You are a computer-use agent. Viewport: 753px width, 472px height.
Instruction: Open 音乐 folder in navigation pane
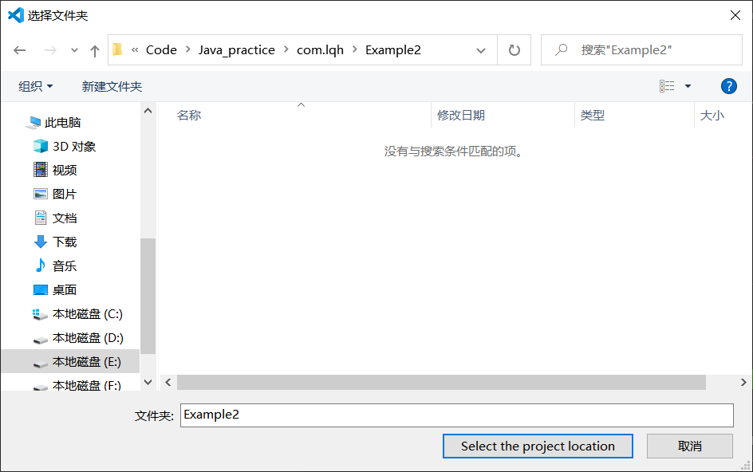[64, 266]
